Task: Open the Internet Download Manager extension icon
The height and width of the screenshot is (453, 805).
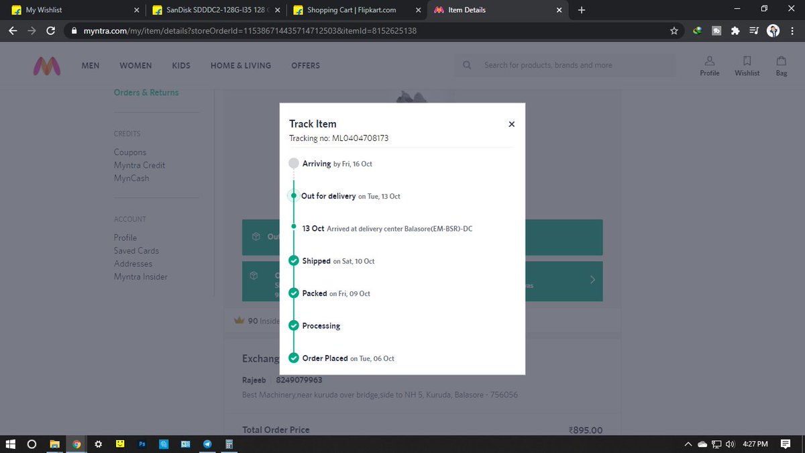Action: tap(698, 30)
